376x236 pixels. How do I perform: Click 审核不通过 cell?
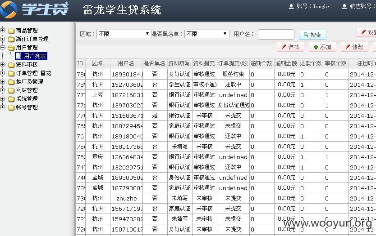click(x=205, y=85)
